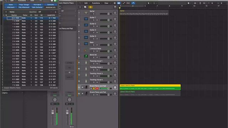Screen dimensions: 228x128
Task: Open Edit menu in event list window
Action: (x=12, y=1)
